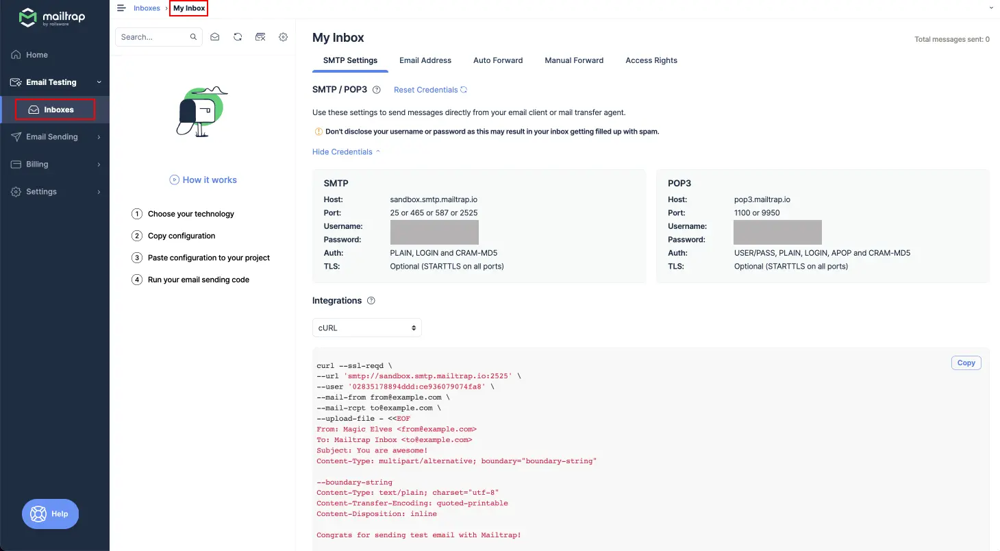This screenshot has height=551, width=1000.
Task: Click the Email Testing envelope-check icon
Action: tap(16, 82)
